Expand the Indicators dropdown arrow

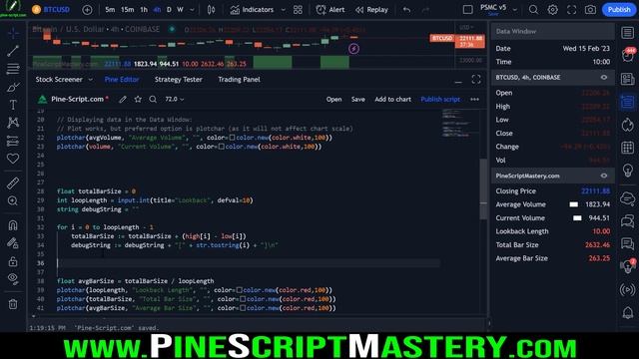pyautogui.click(x=284, y=10)
